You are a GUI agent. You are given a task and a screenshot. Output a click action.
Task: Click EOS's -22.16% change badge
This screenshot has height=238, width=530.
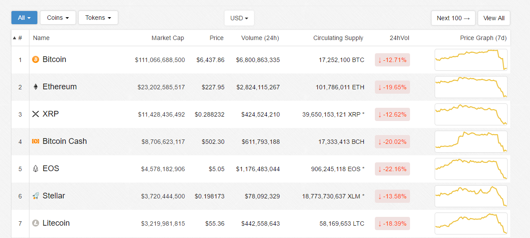(392, 169)
